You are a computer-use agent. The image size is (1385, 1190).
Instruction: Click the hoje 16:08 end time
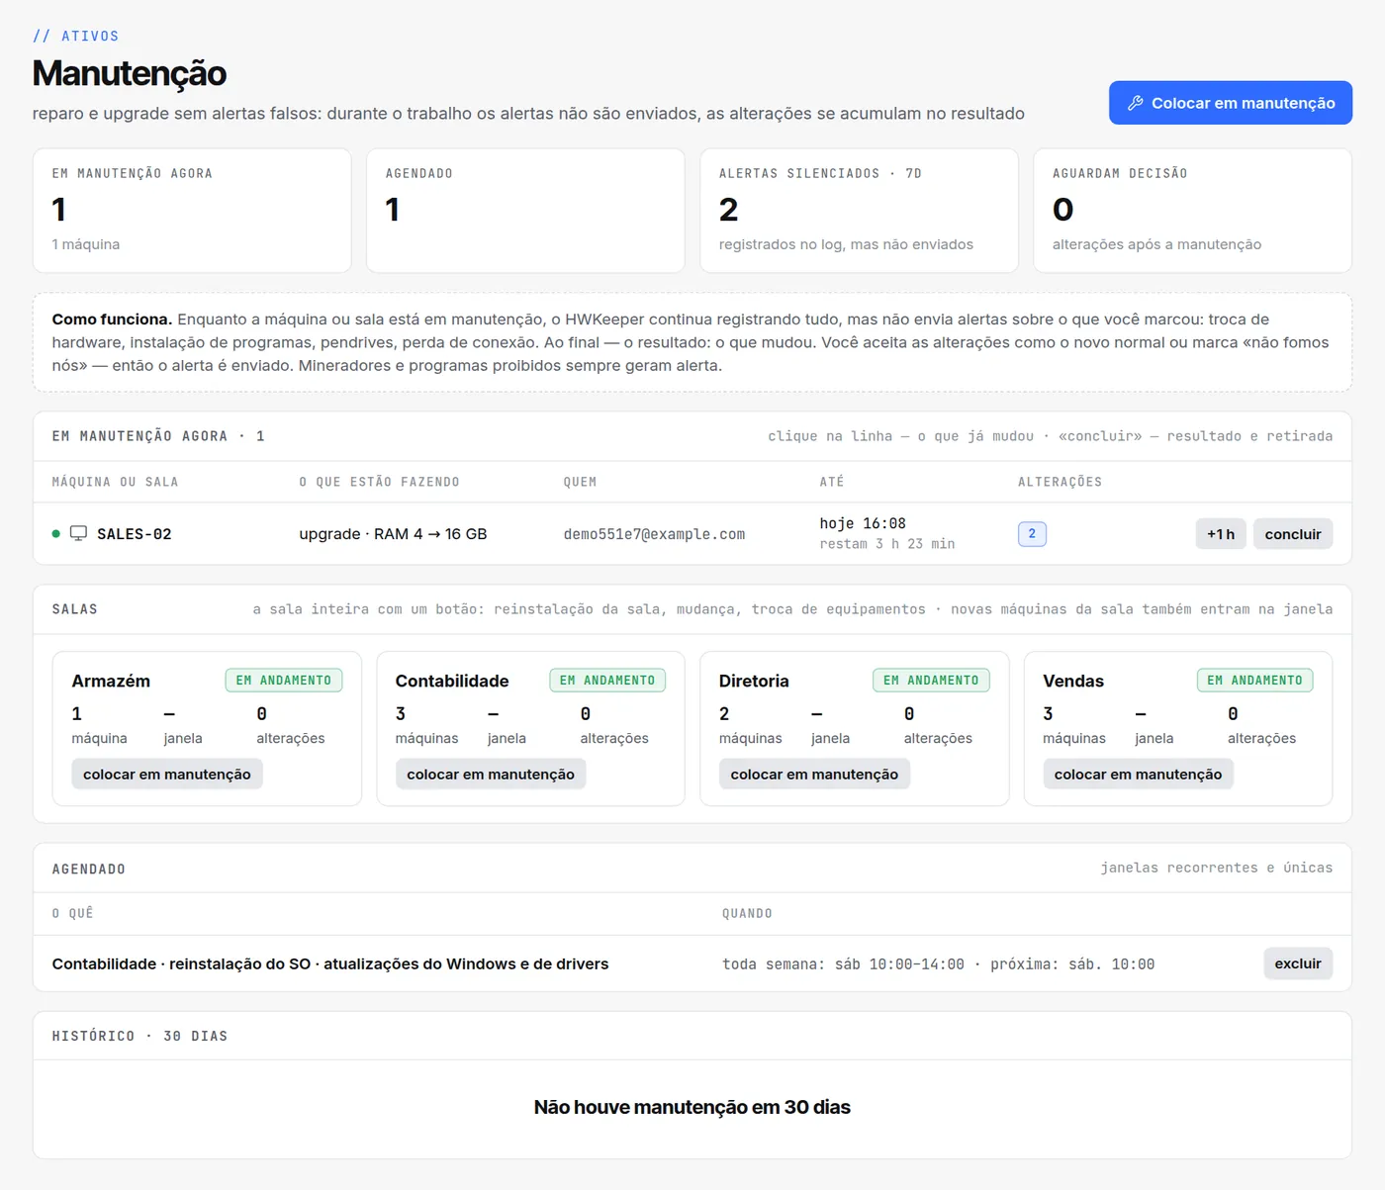(863, 523)
